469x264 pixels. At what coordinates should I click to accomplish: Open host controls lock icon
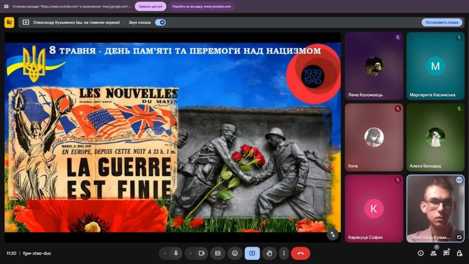point(459,253)
